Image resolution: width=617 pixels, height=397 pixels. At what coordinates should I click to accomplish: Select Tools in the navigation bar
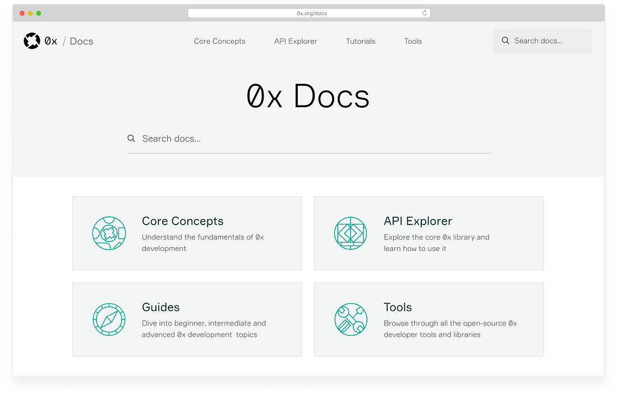point(413,42)
